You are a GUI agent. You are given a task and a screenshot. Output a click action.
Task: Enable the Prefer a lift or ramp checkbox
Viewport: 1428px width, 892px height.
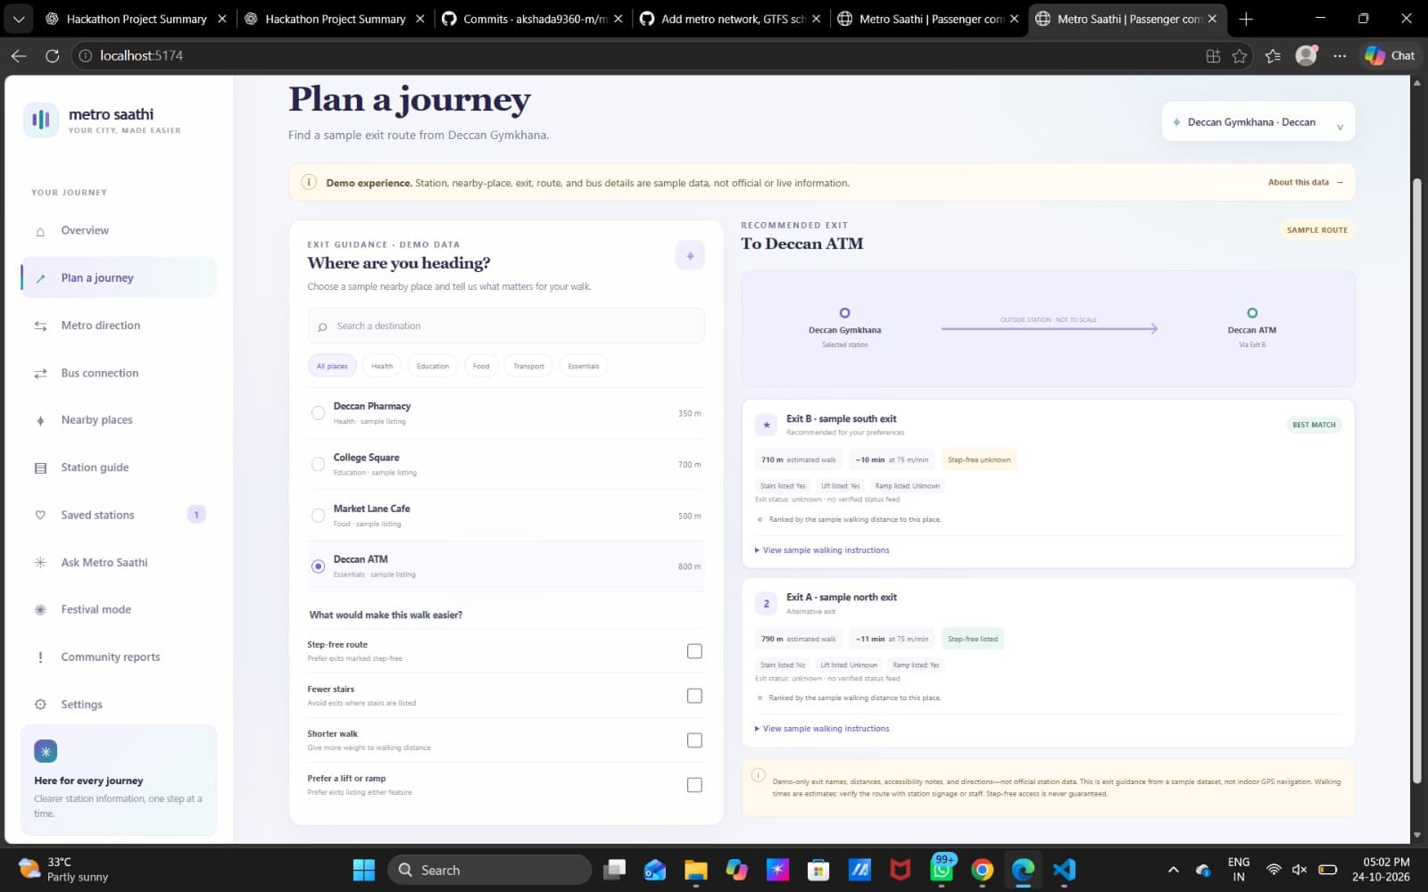pyautogui.click(x=694, y=785)
